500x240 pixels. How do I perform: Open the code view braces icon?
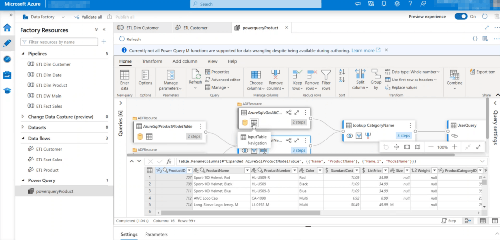(x=475, y=39)
